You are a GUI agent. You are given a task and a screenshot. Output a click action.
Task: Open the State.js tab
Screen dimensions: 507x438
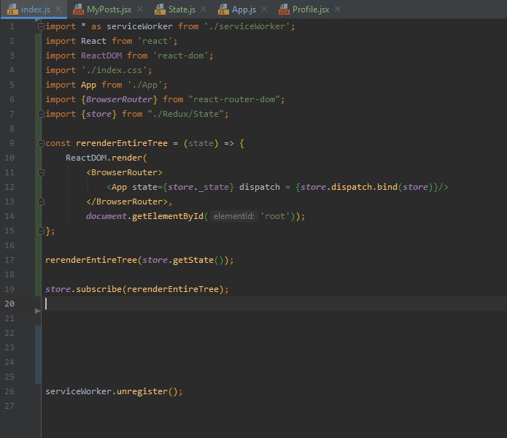182,11
